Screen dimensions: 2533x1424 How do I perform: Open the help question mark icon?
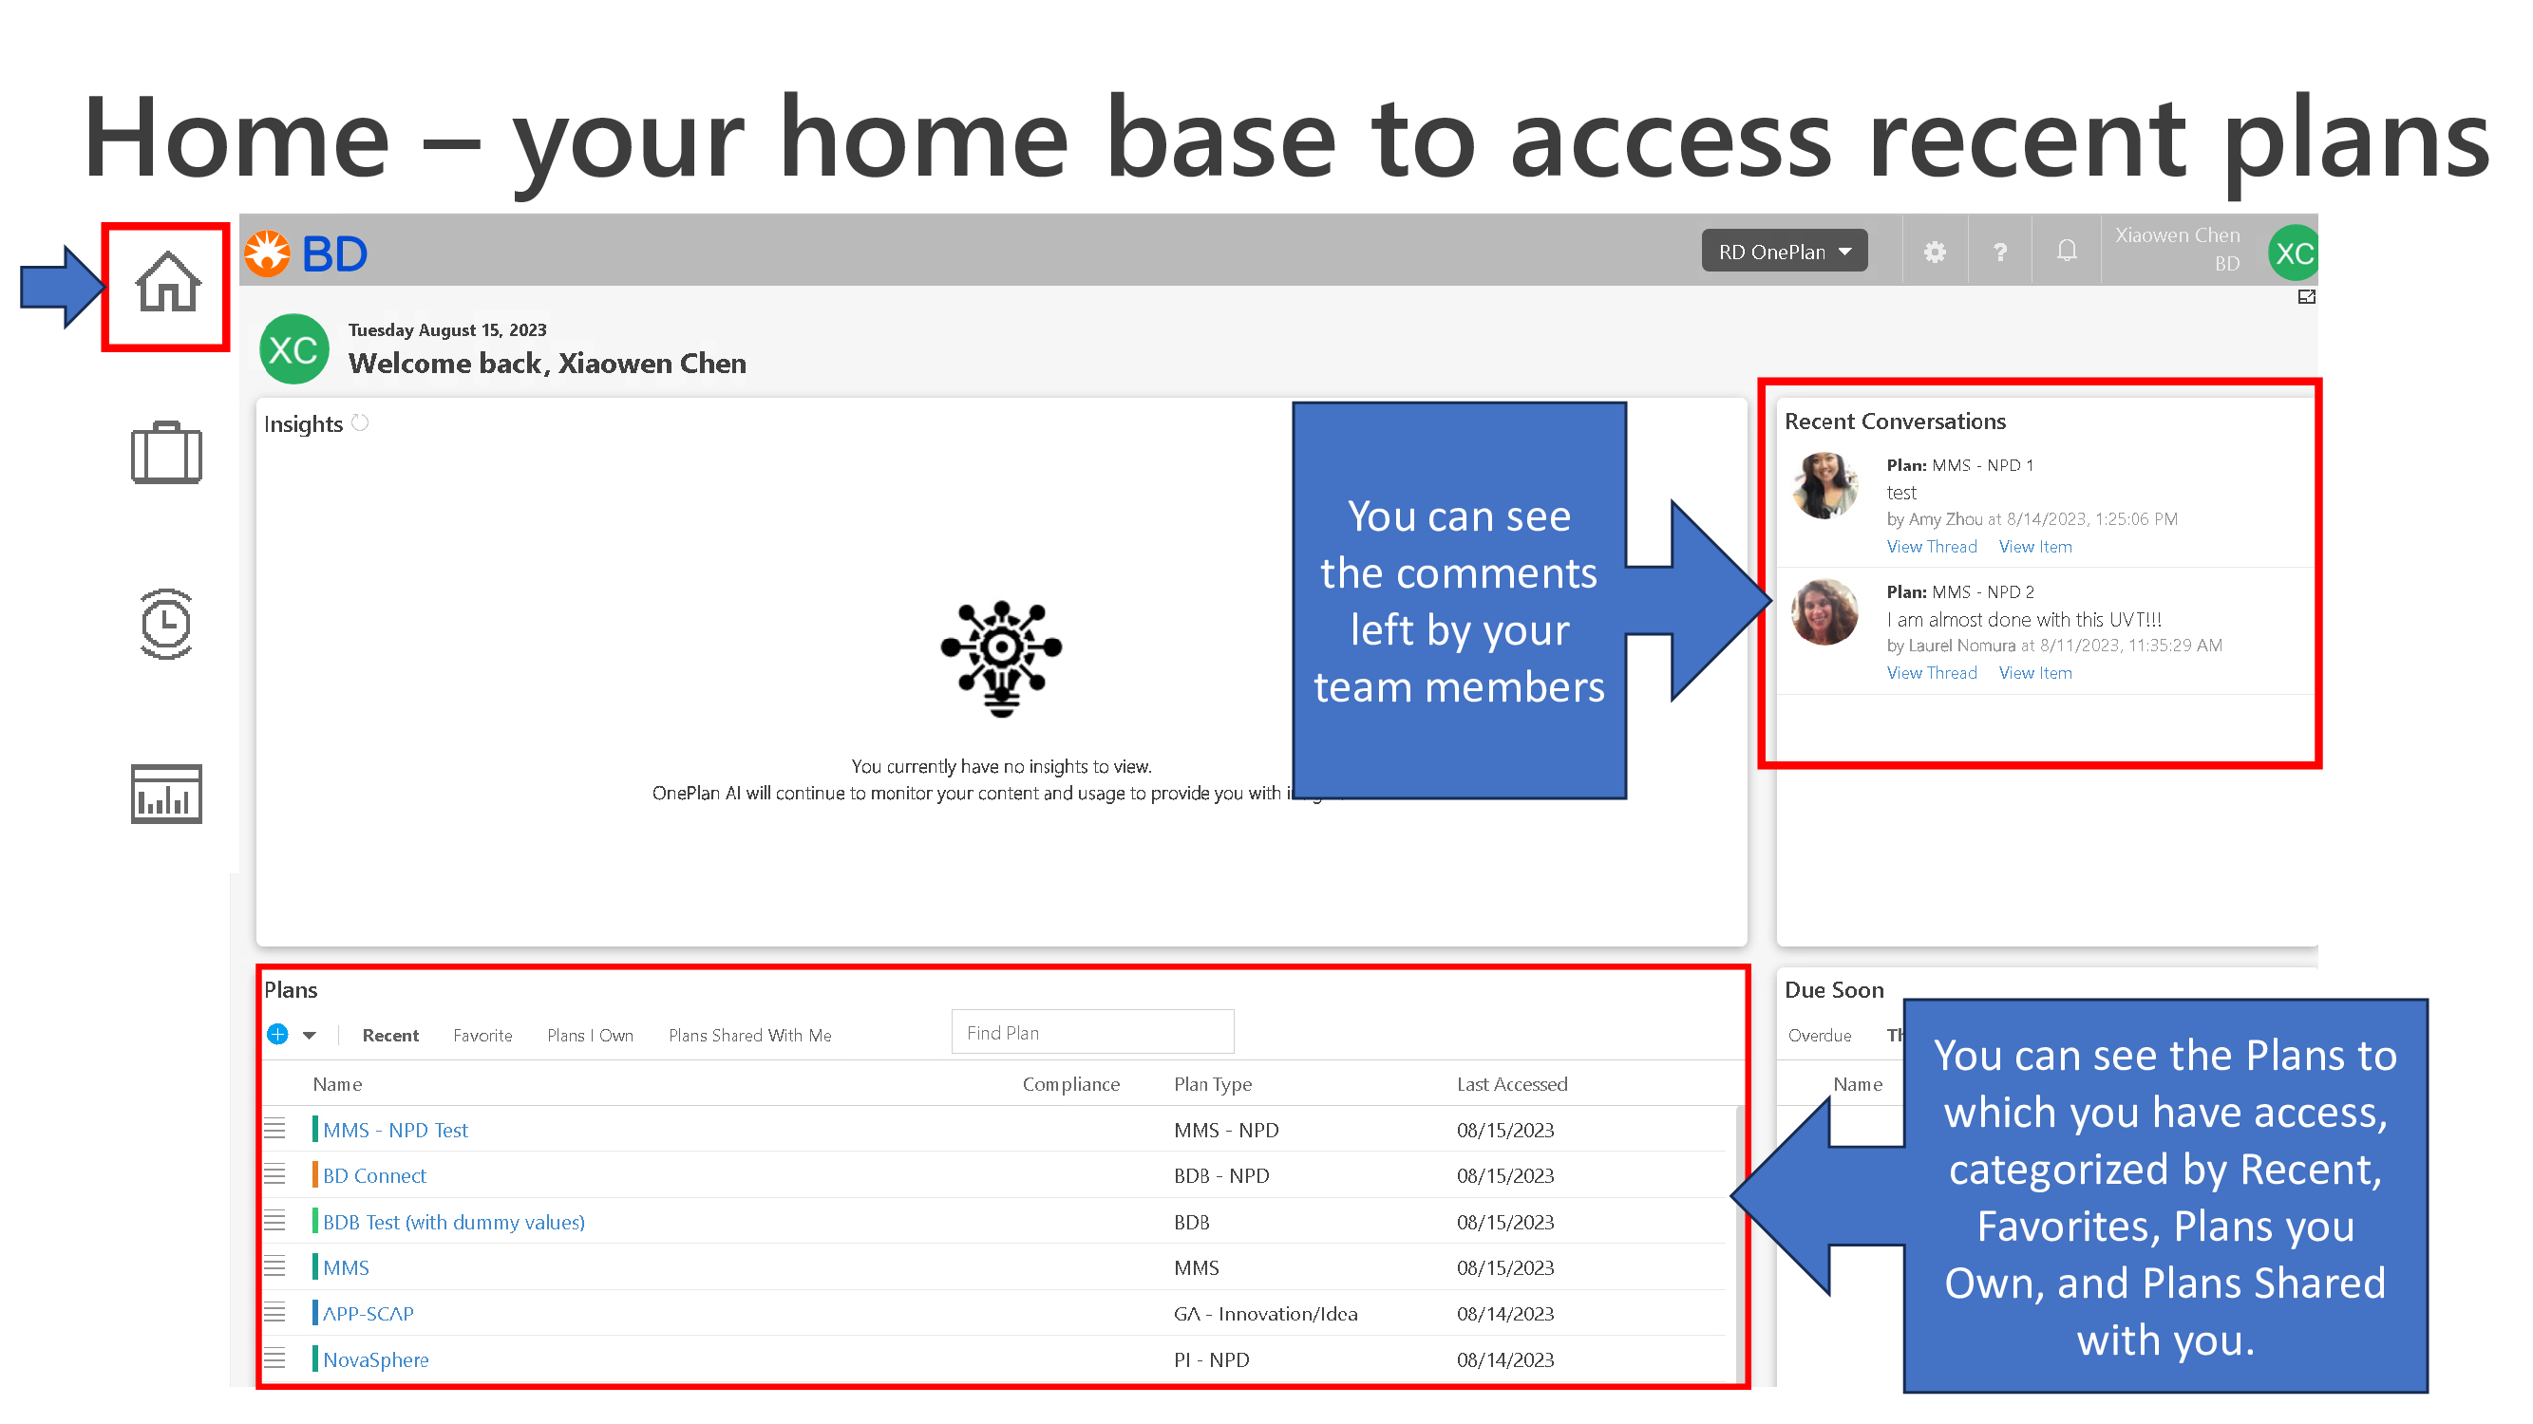[x=1999, y=253]
